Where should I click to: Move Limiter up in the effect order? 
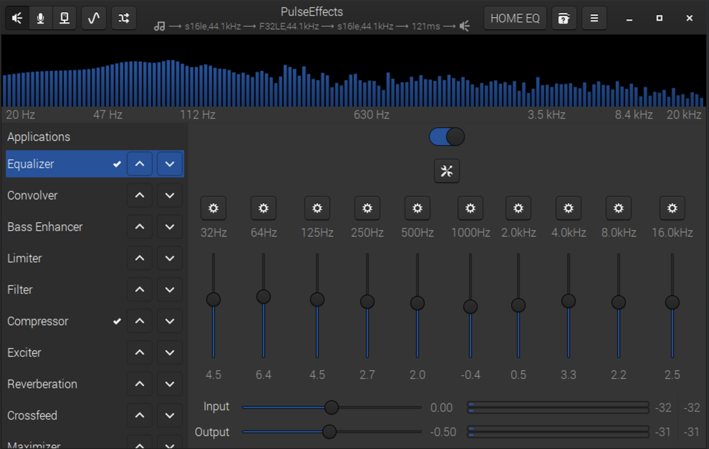point(139,258)
